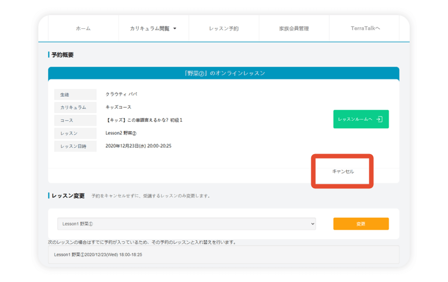This screenshot has width=448, height=282.
Task: Click the chevron of the lesson select box
Action: pos(312,224)
